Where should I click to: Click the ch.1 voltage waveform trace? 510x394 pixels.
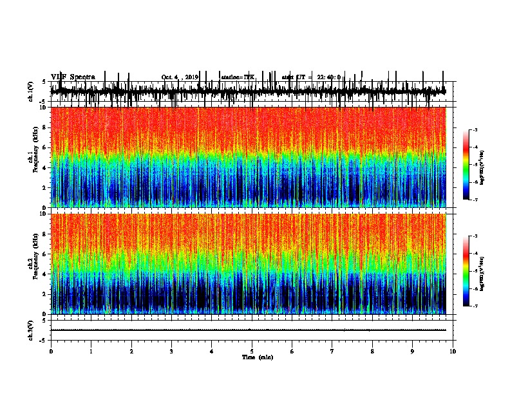coord(249,90)
